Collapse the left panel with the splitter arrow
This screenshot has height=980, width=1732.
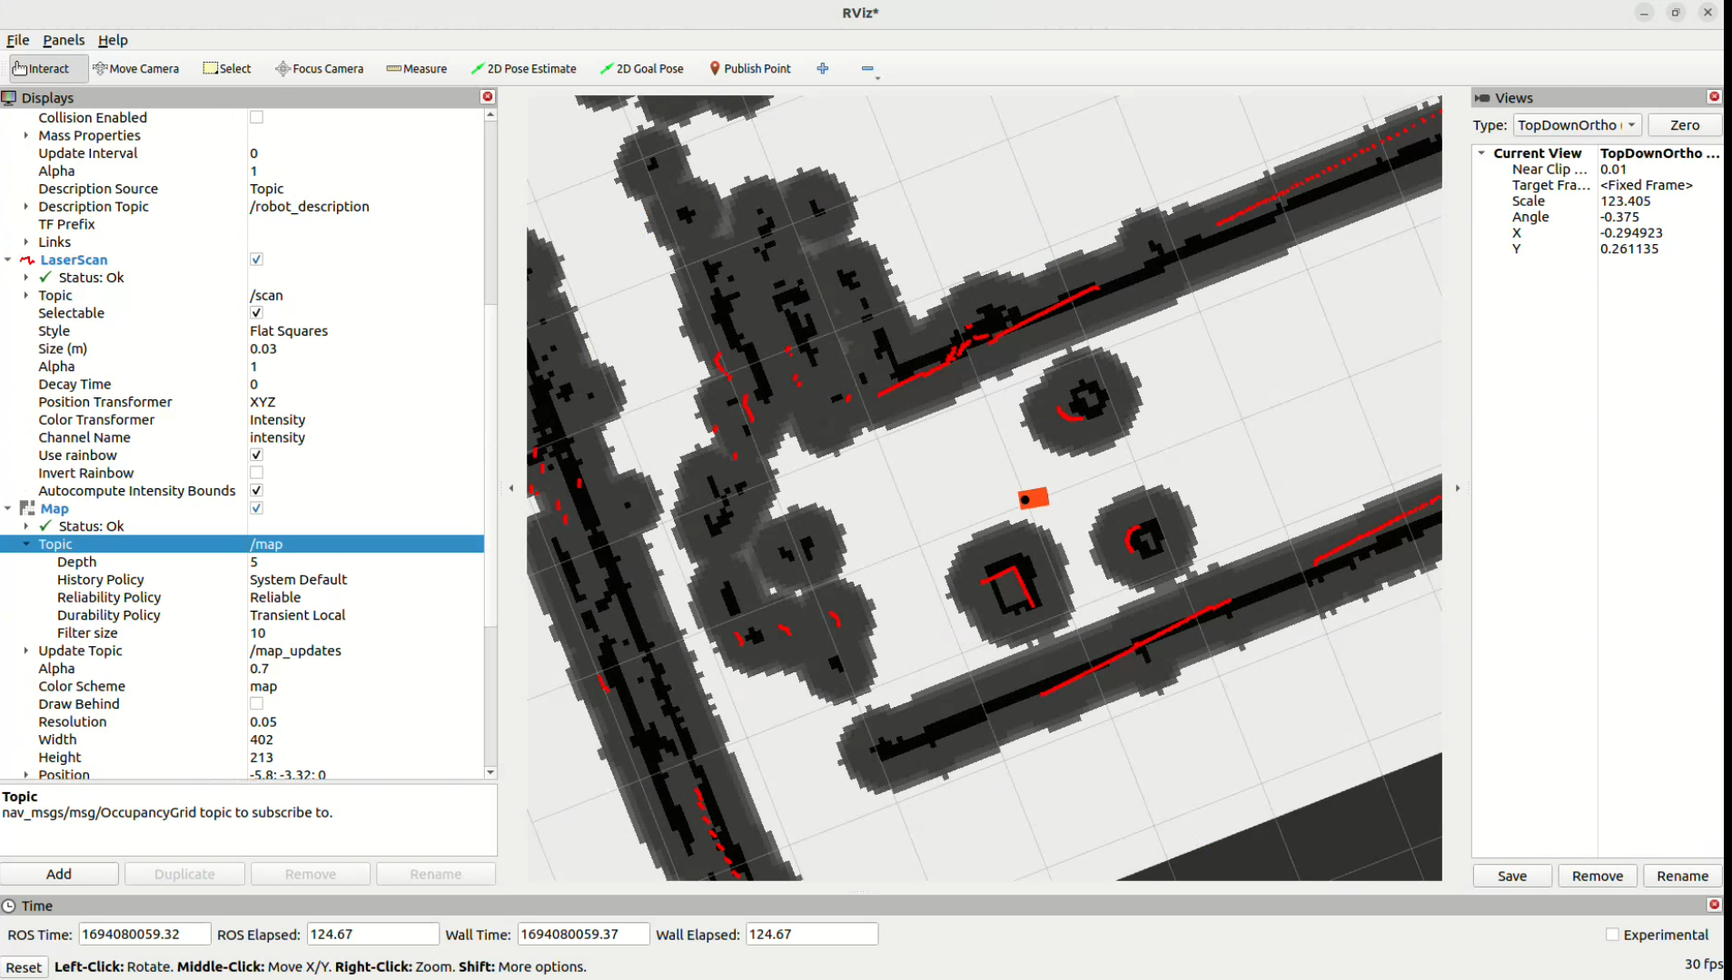[x=511, y=488]
